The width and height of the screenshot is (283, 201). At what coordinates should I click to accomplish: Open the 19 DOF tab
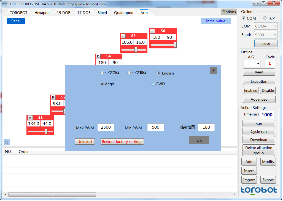[x=63, y=13]
